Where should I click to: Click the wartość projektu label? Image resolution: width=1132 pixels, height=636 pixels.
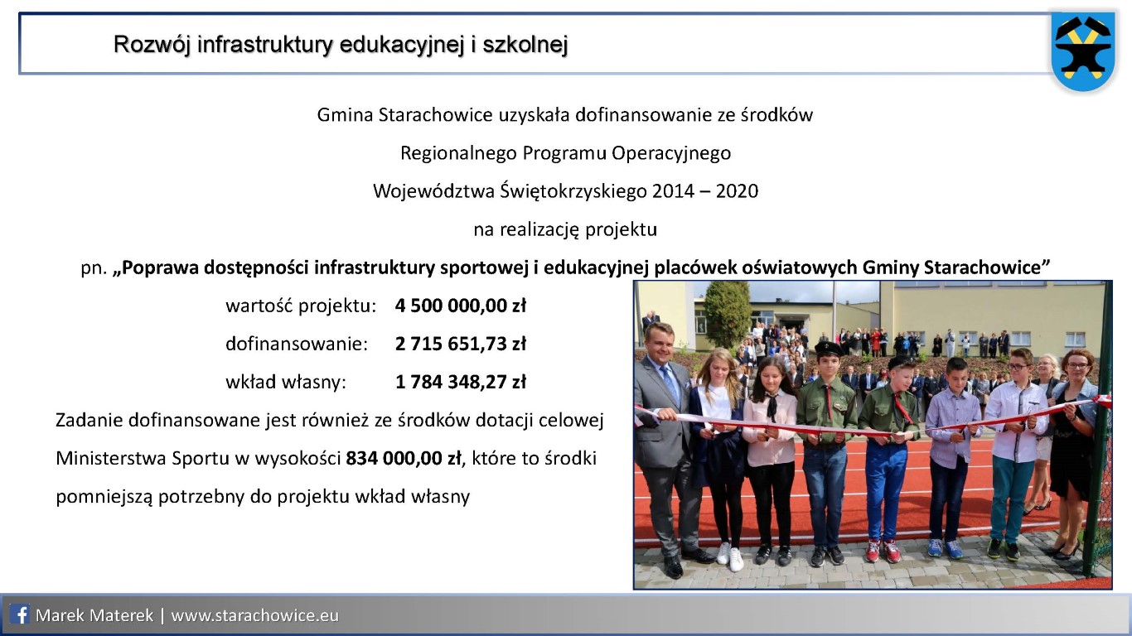(x=301, y=306)
